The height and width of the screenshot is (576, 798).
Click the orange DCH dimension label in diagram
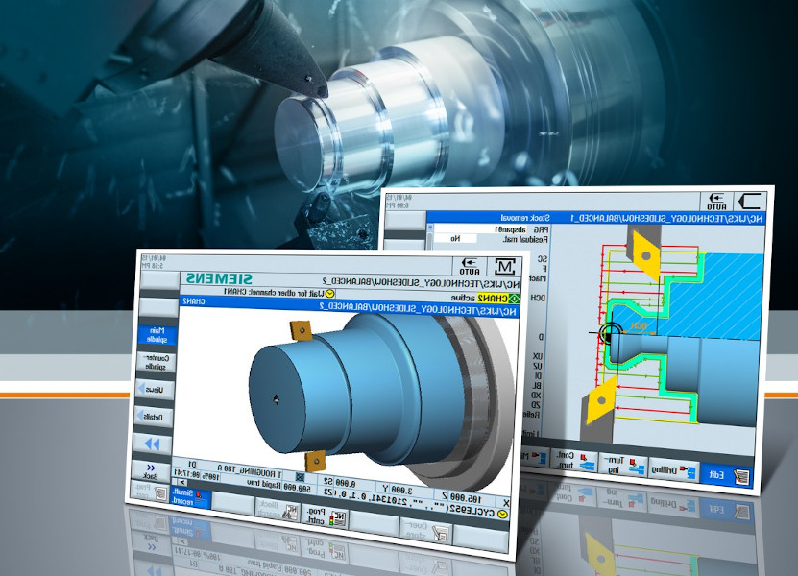point(640,325)
